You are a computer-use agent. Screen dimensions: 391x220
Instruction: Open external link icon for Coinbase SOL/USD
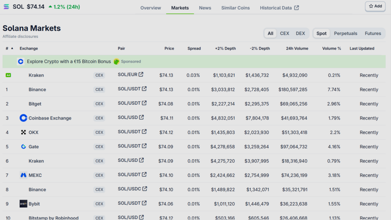click(141, 117)
